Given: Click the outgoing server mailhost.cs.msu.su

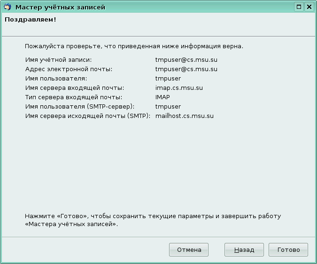Looking at the screenshot, I should coord(184,116).
